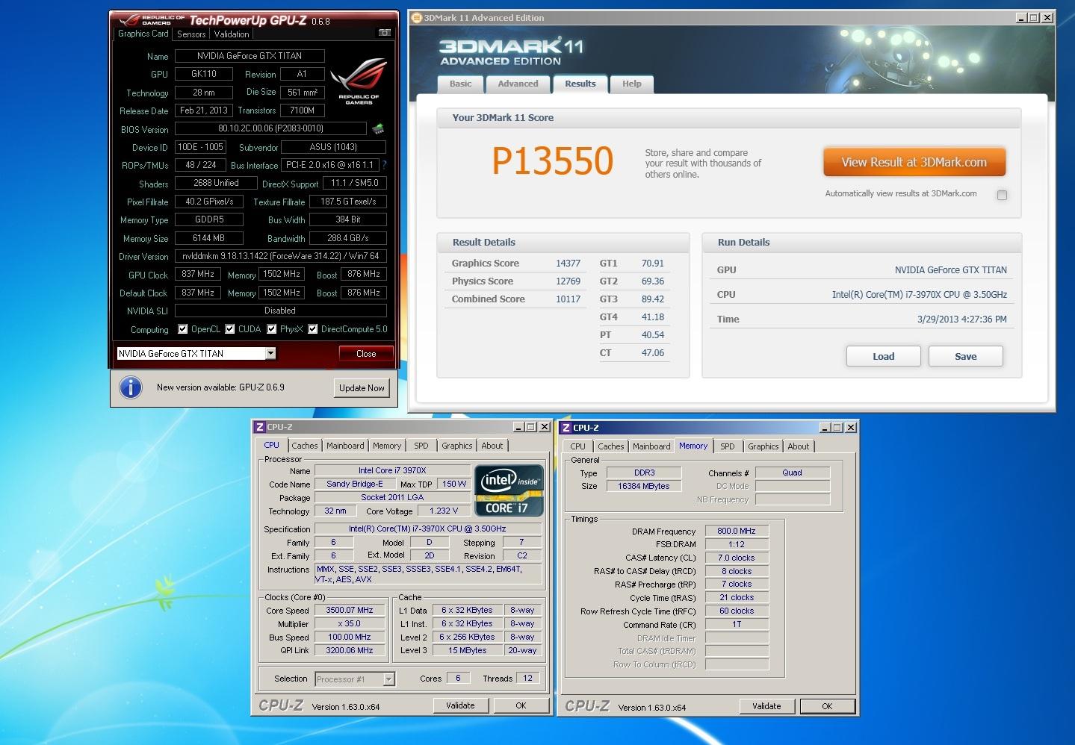This screenshot has height=745, width=1075.
Task: Click the BIOS Version value field
Action: (270, 128)
